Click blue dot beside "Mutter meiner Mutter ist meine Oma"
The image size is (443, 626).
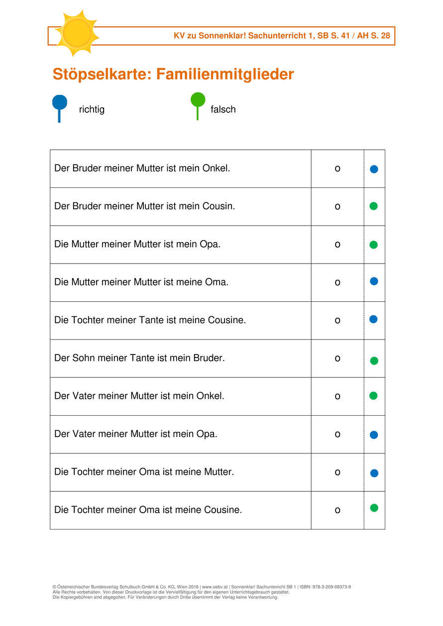(374, 281)
